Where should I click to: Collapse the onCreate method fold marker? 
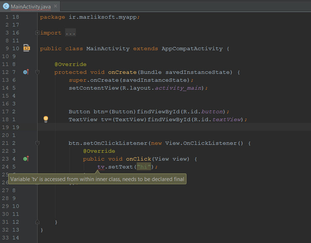pyautogui.click(x=37, y=72)
